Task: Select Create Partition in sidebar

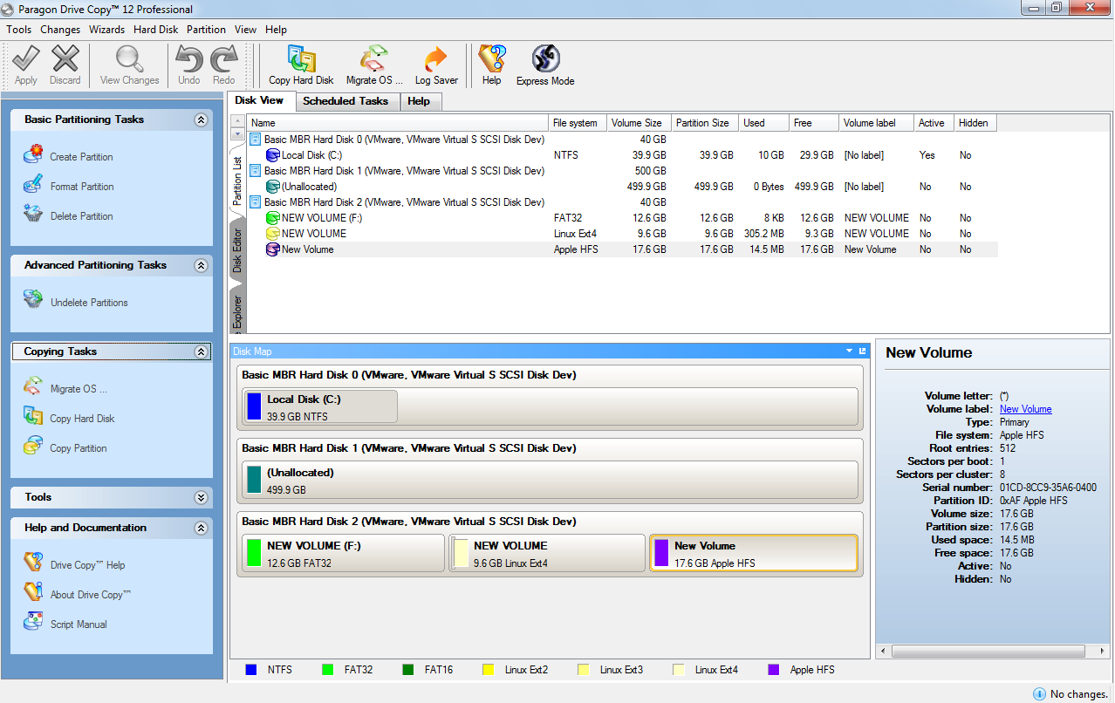Action: click(81, 157)
